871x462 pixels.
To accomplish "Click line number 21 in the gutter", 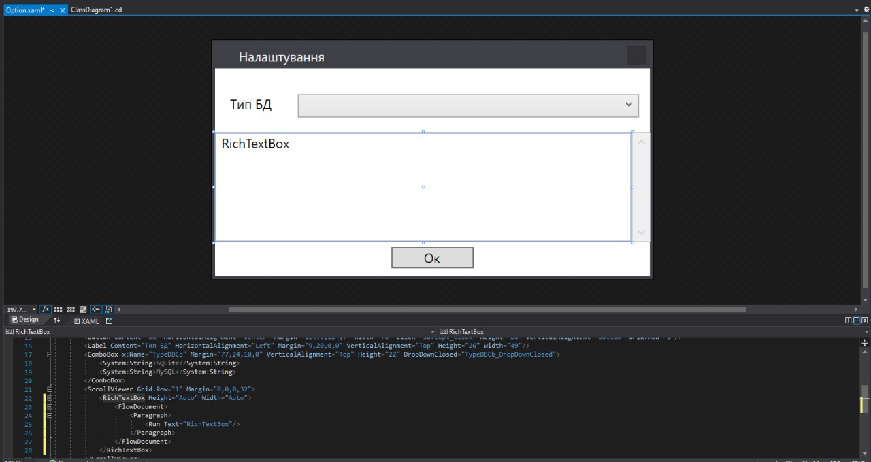I will [x=28, y=389].
